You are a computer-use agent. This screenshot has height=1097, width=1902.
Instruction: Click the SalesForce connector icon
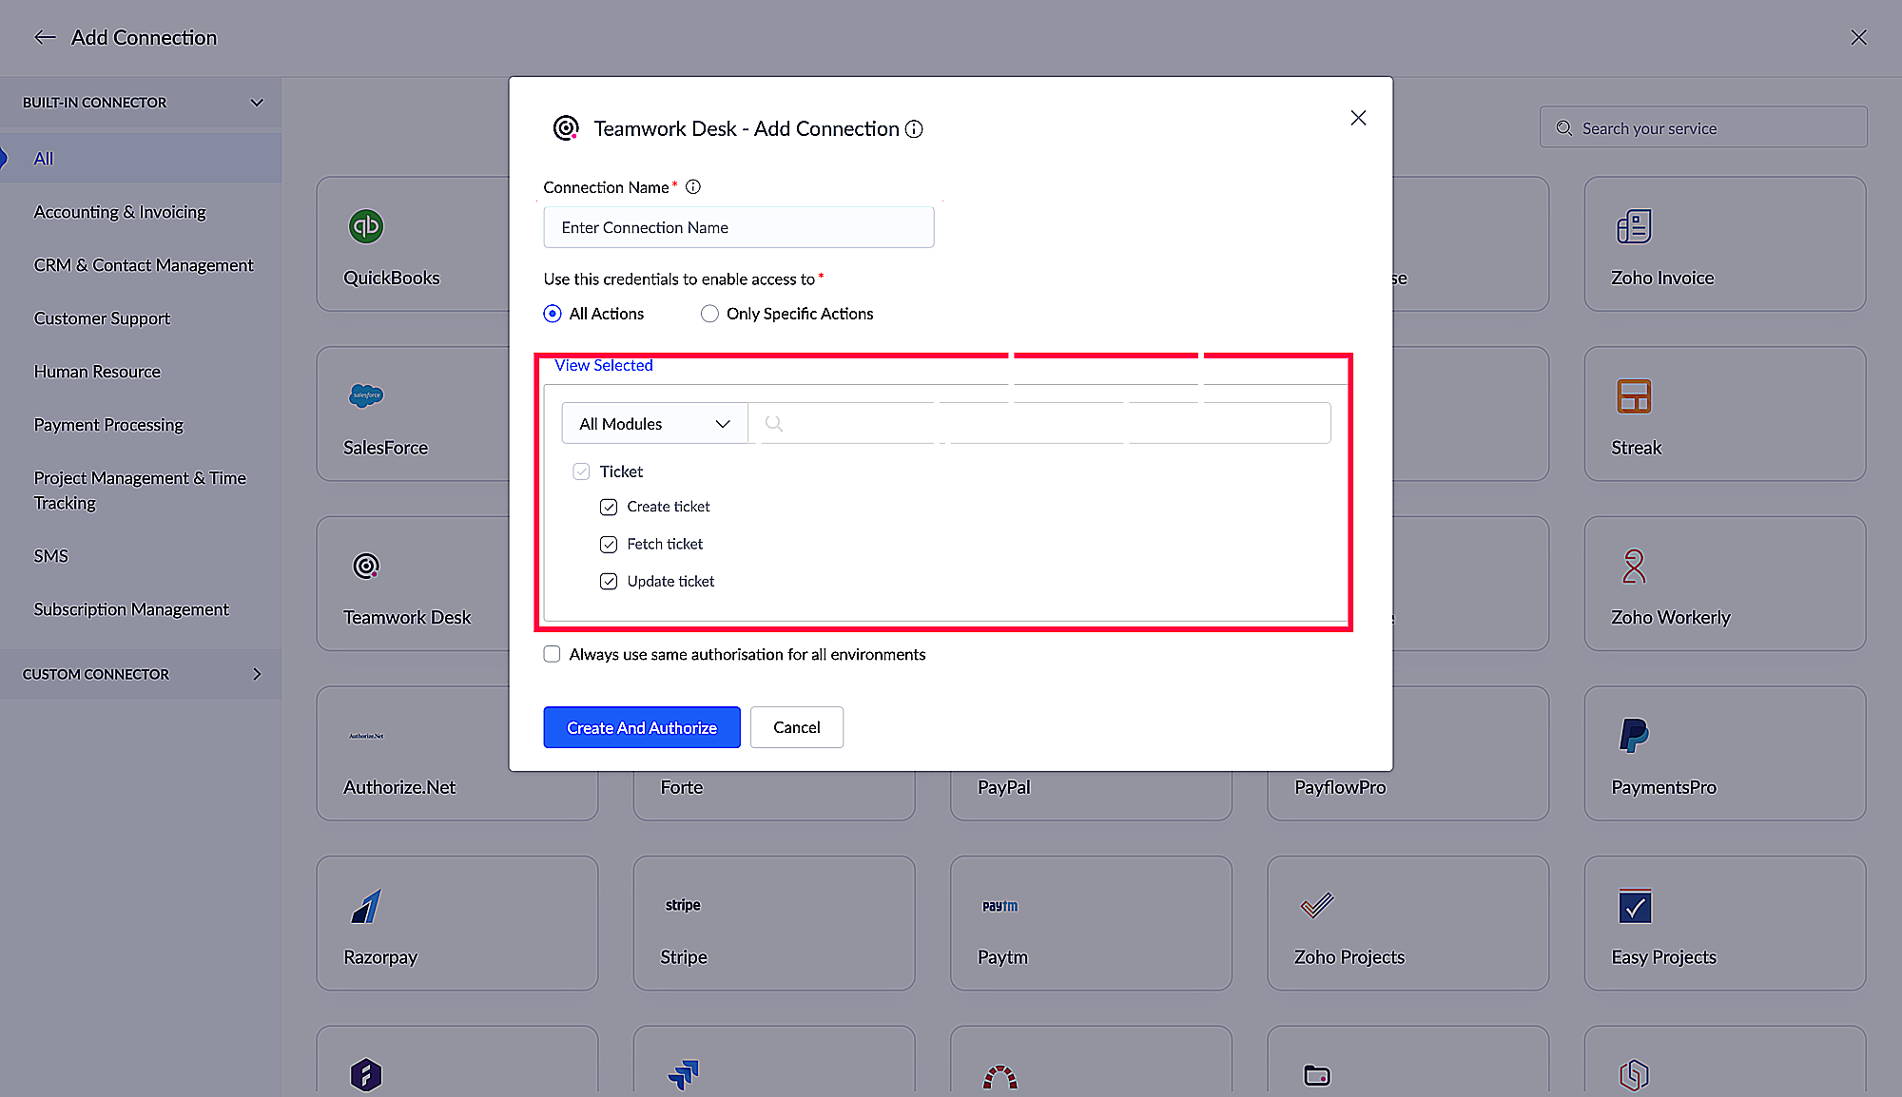pos(366,395)
